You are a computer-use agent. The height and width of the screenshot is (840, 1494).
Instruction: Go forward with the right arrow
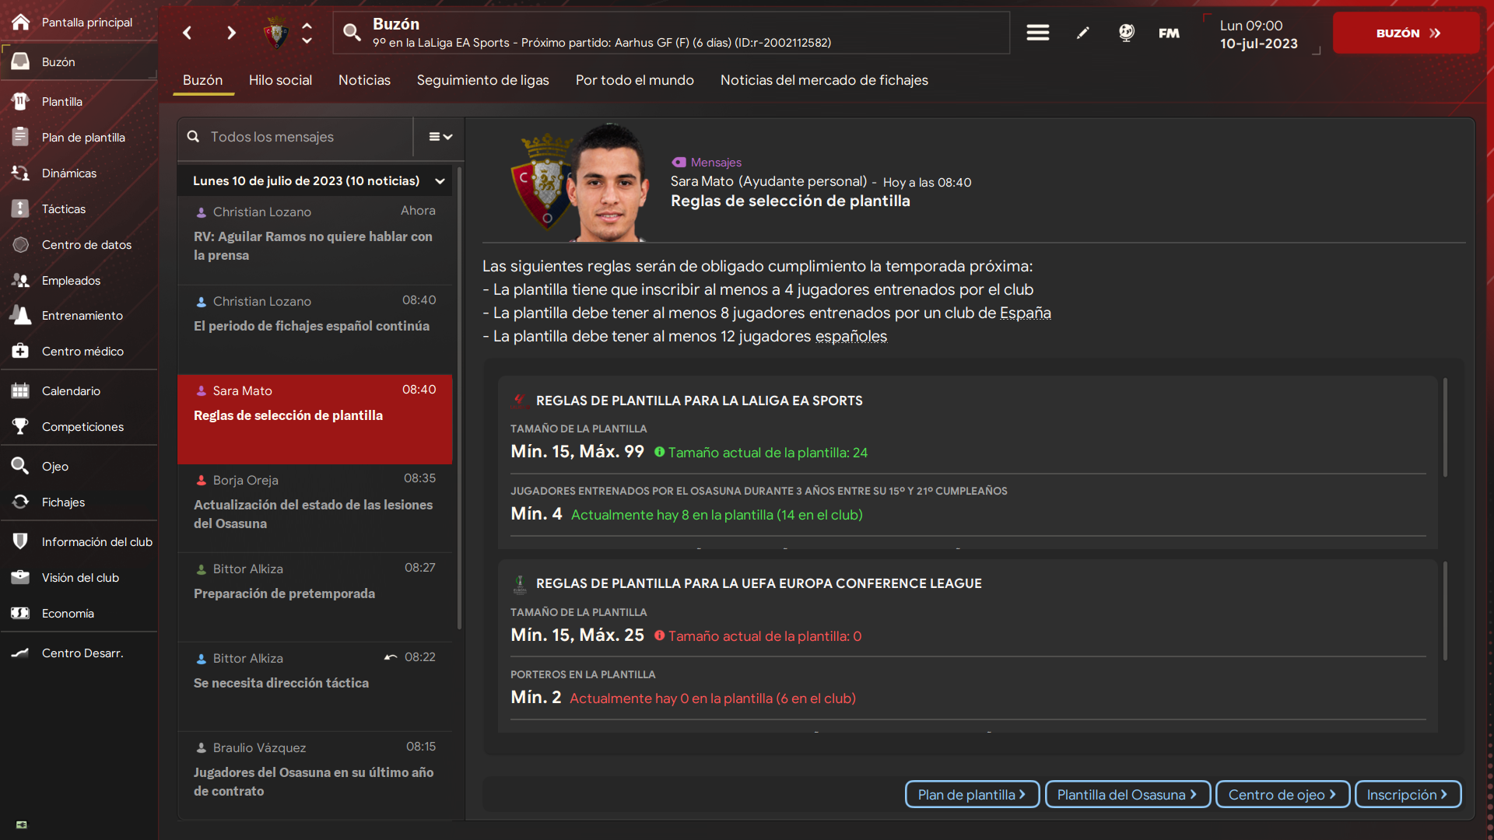point(231,33)
